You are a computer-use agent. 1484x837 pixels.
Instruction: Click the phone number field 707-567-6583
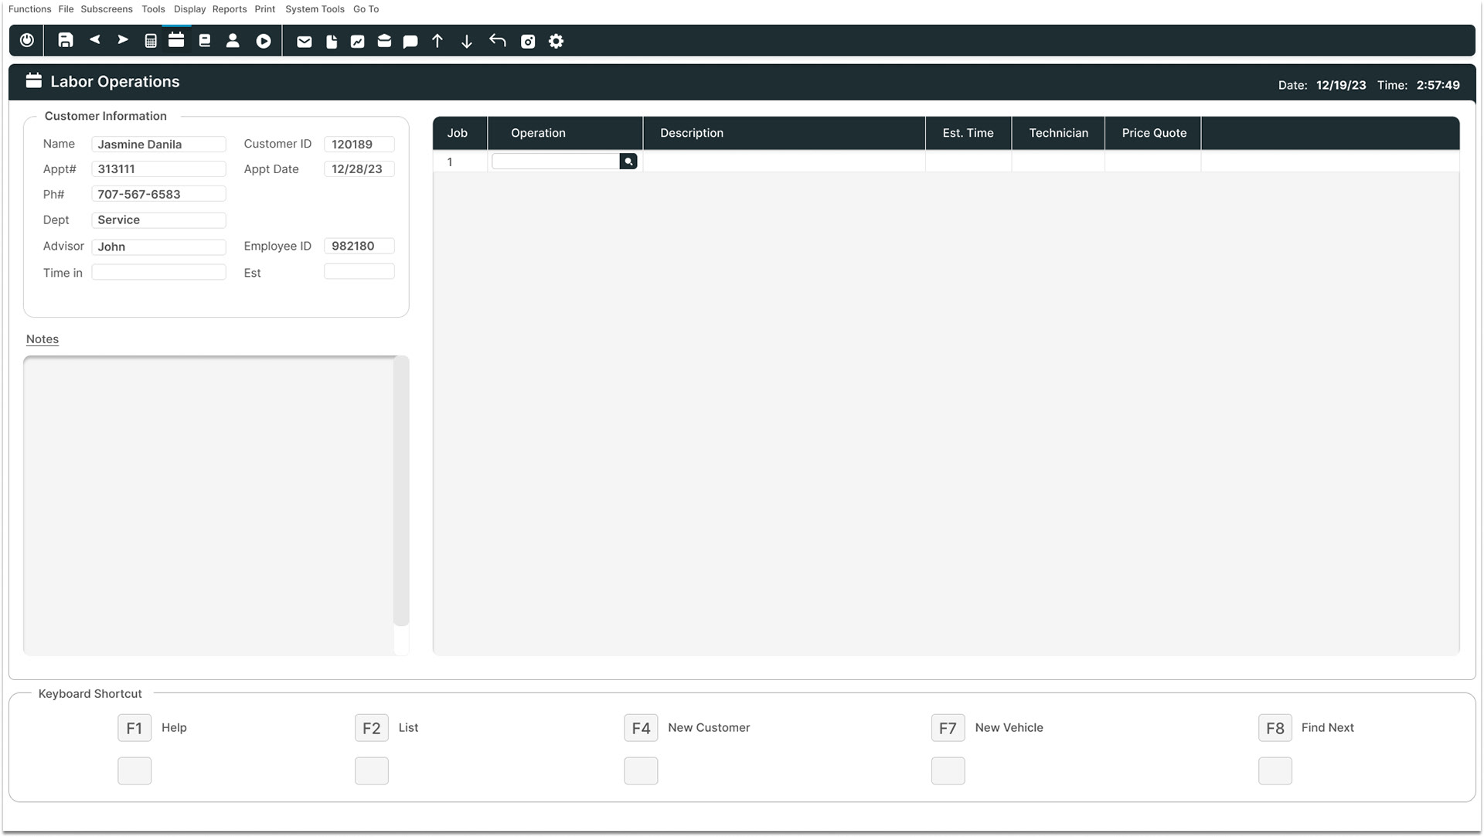pos(158,194)
